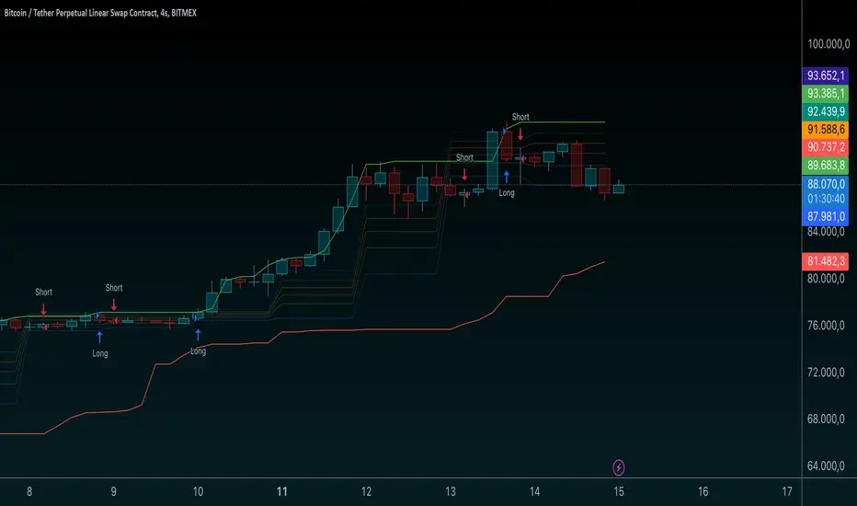Click date 9 on the time axis

pos(114,492)
